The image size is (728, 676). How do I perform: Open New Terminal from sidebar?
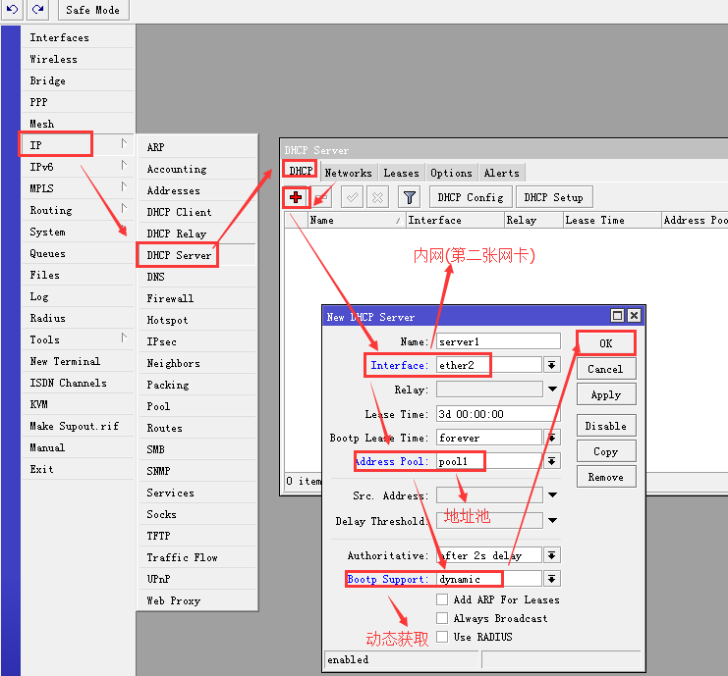[x=78, y=361]
